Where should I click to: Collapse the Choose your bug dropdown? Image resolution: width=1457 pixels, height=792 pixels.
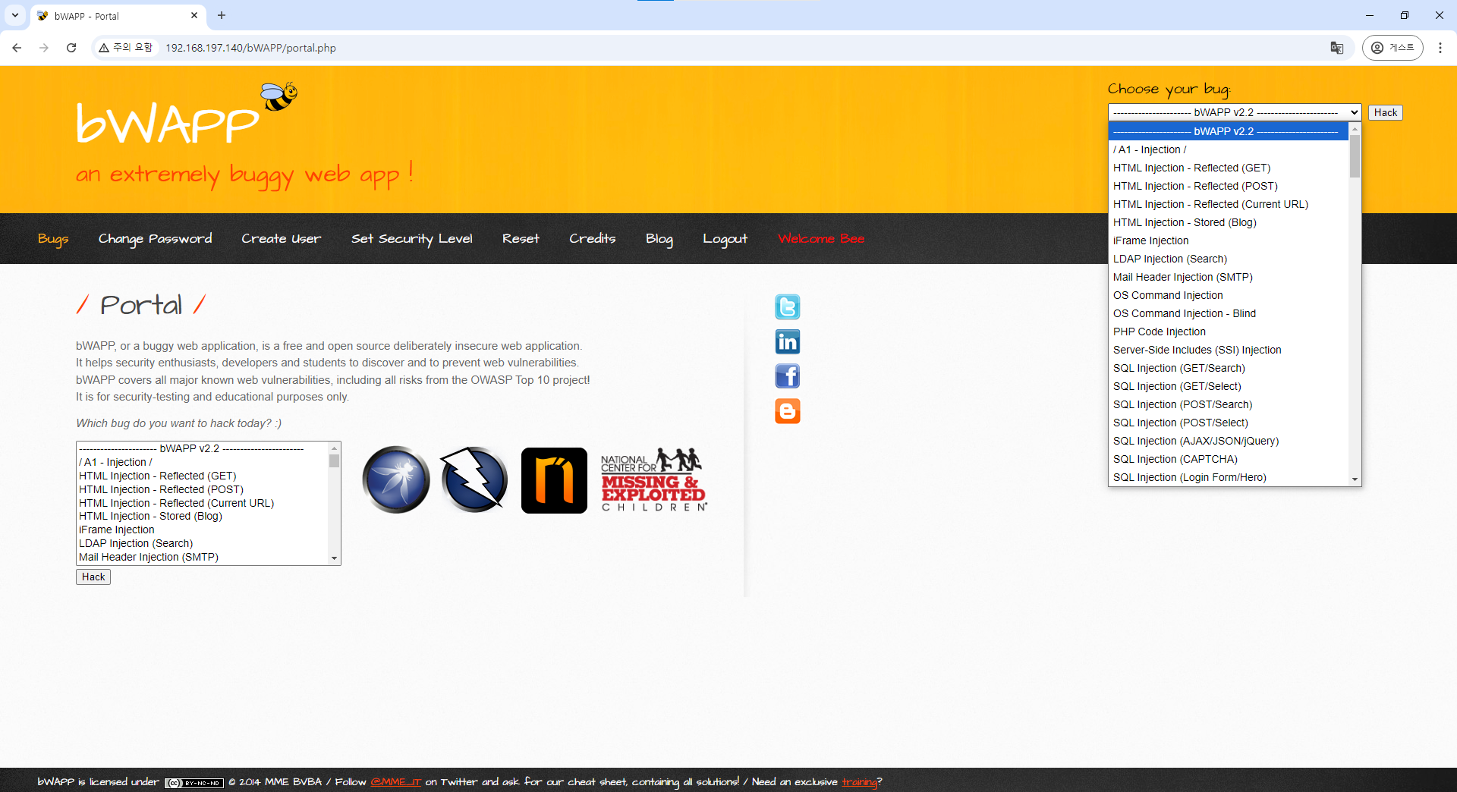(1235, 112)
